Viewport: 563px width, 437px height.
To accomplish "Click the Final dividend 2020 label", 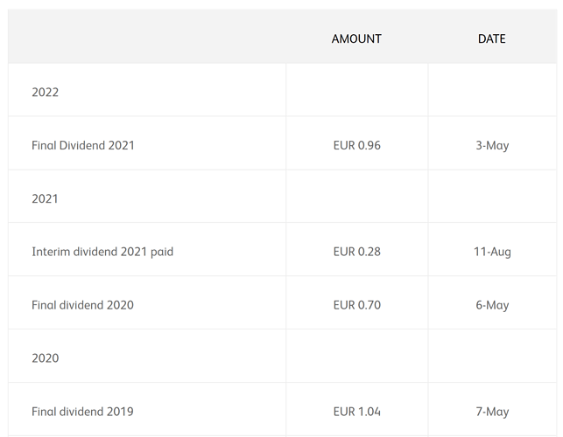I will [82, 305].
